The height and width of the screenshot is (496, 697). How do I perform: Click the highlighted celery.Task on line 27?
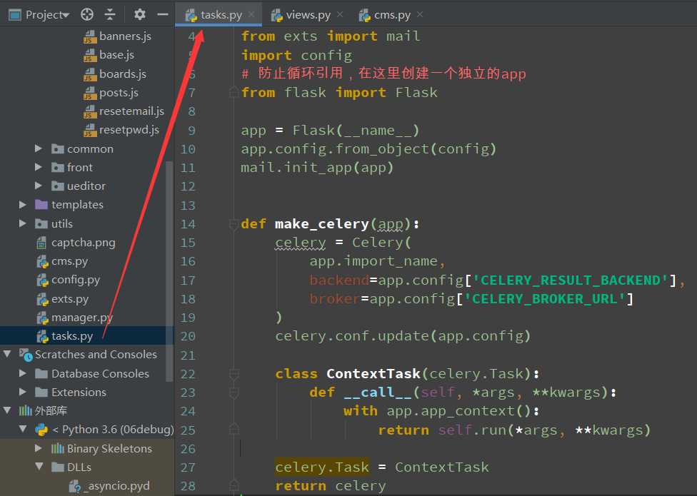(322, 467)
